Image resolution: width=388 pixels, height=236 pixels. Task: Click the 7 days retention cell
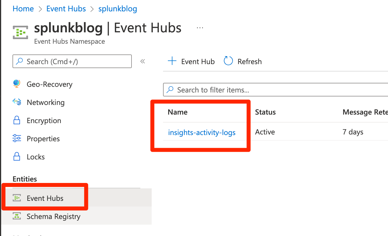click(x=353, y=132)
